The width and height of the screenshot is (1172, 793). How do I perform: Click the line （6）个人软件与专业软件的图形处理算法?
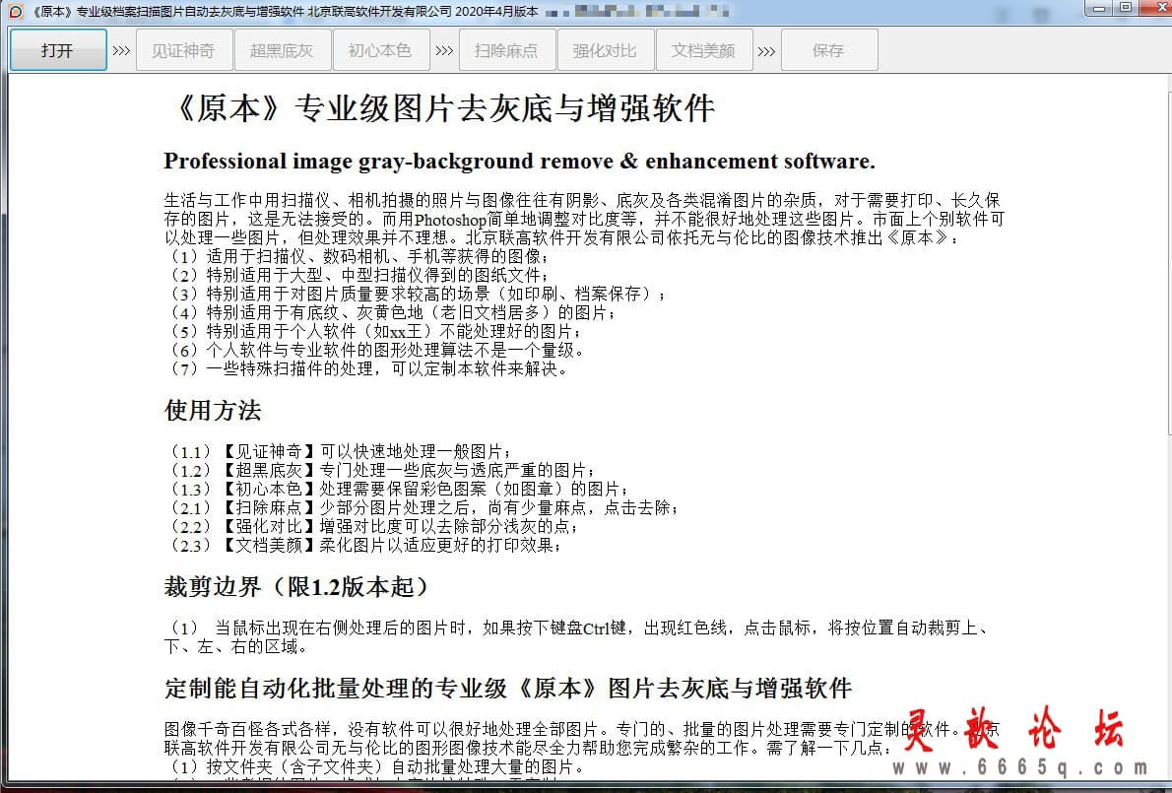pos(375,350)
